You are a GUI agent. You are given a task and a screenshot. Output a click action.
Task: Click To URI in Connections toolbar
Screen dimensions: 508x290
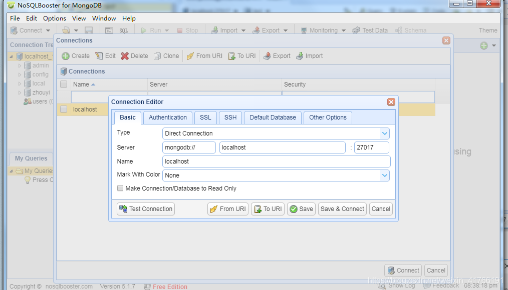coord(242,56)
